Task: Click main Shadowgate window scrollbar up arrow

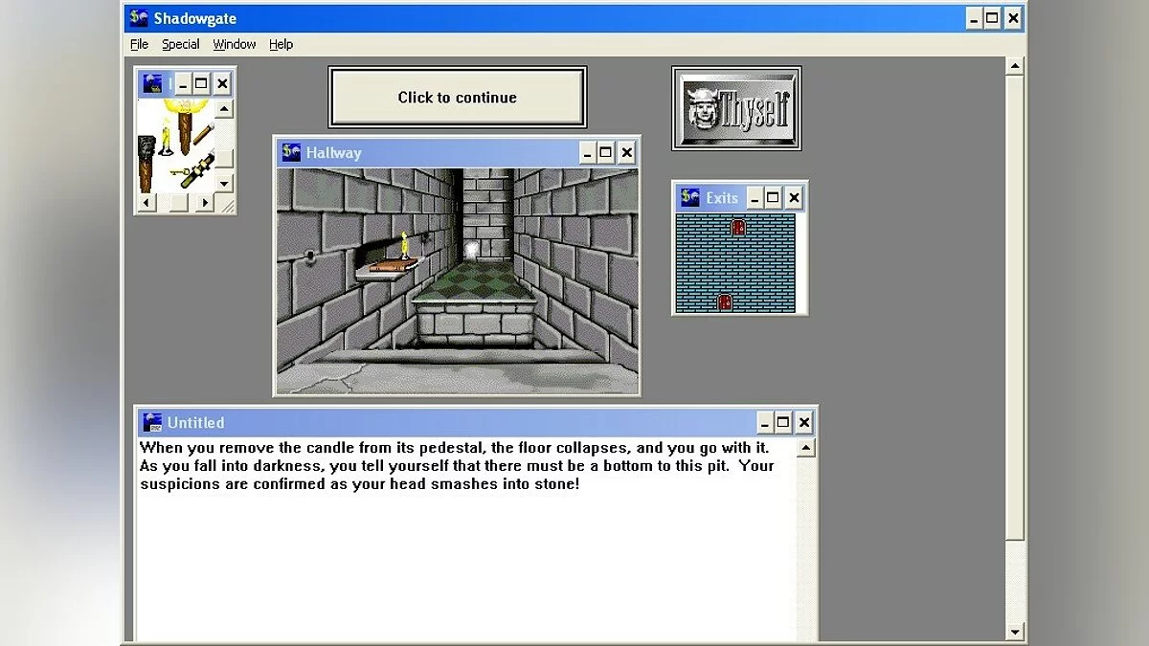Action: point(1015,66)
